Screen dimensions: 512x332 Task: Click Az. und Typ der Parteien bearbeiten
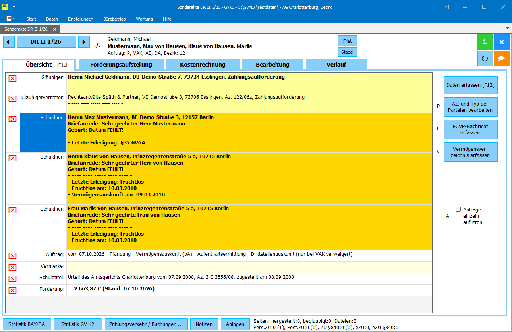pos(470,107)
